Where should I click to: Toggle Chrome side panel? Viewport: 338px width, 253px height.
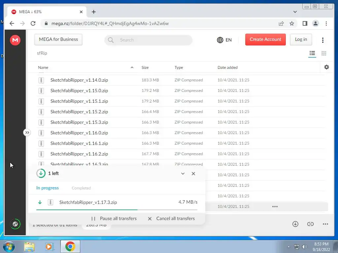[305, 23]
